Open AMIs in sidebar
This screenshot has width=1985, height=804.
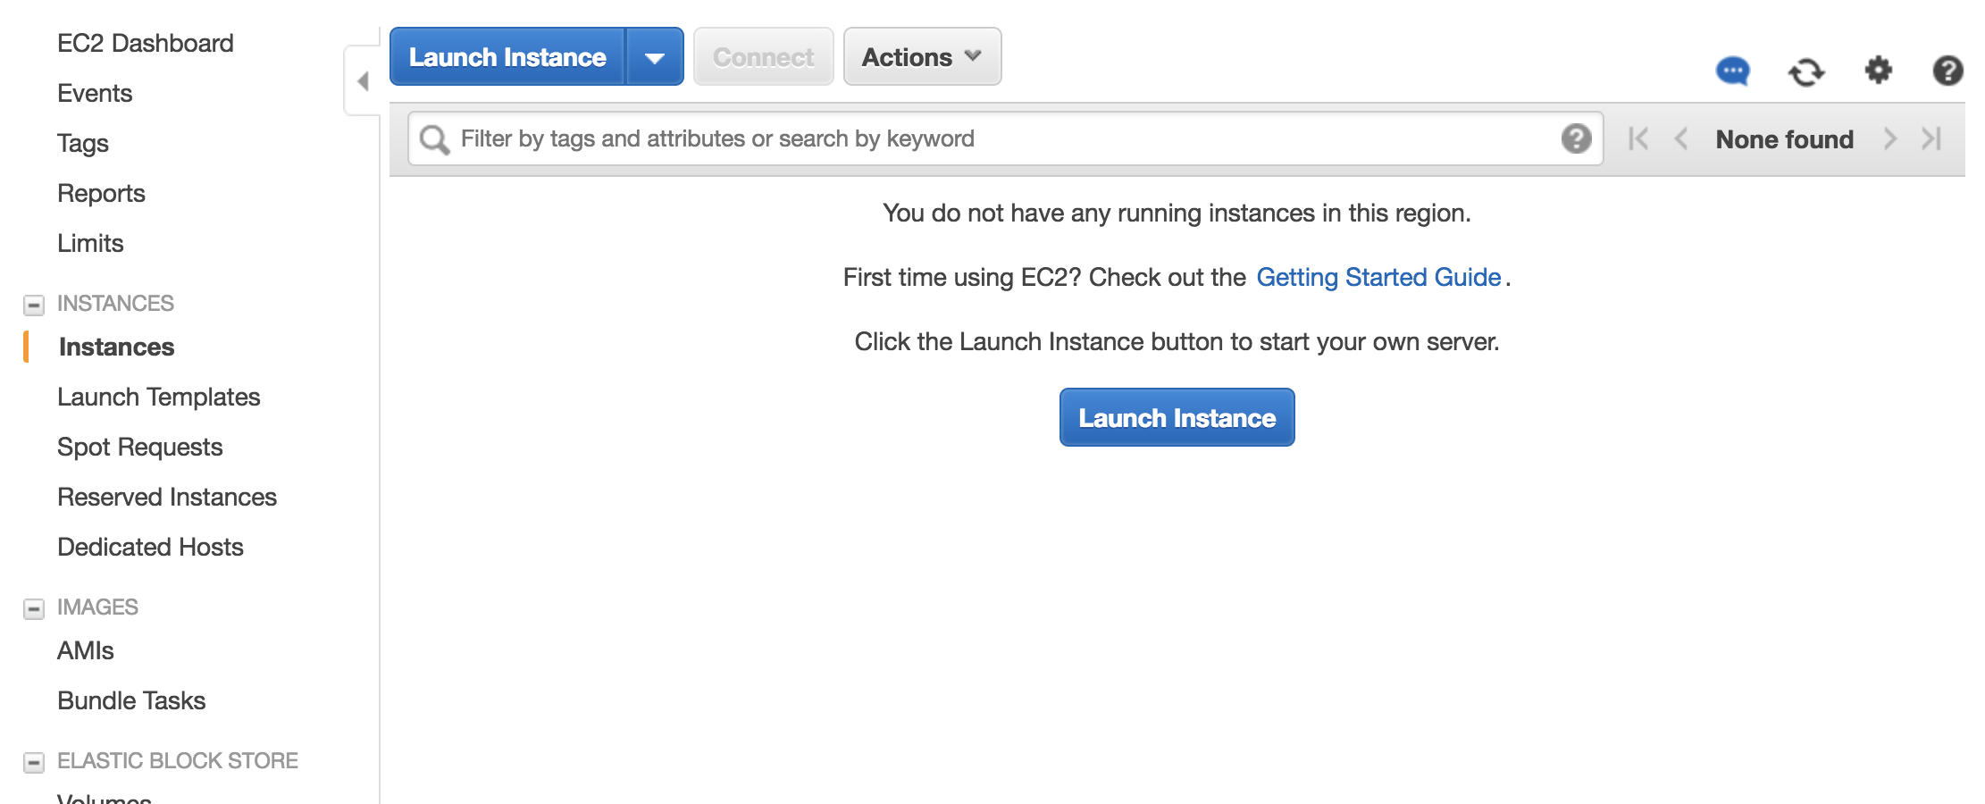pyautogui.click(x=86, y=650)
